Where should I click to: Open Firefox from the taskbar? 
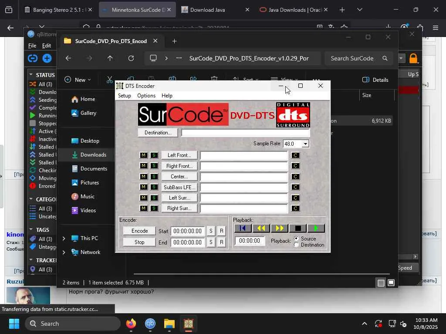(x=131, y=324)
